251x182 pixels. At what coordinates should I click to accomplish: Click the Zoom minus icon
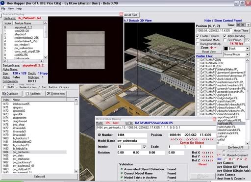(215, 48)
